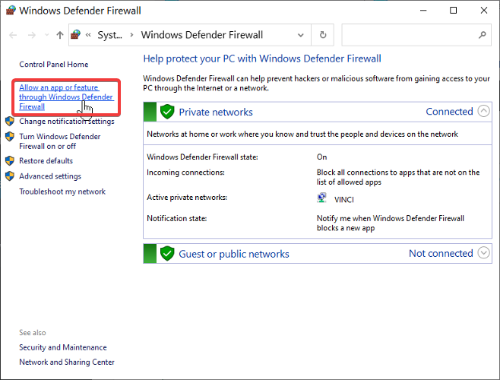Click the Incoming connections label
Viewport: 500px width, 380px height.
[x=185, y=173]
